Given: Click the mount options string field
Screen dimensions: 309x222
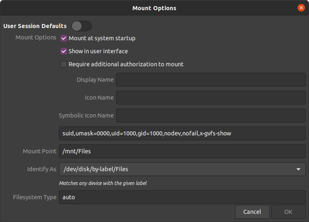Looking at the screenshot, I should click(182, 133).
